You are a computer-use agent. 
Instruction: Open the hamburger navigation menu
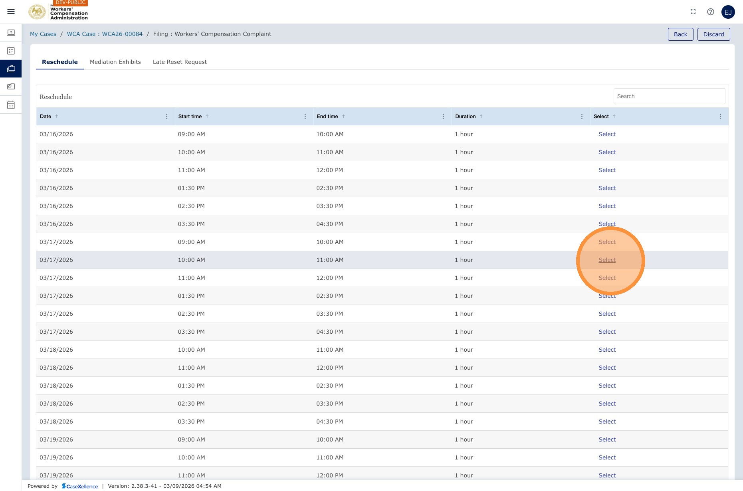(x=11, y=12)
